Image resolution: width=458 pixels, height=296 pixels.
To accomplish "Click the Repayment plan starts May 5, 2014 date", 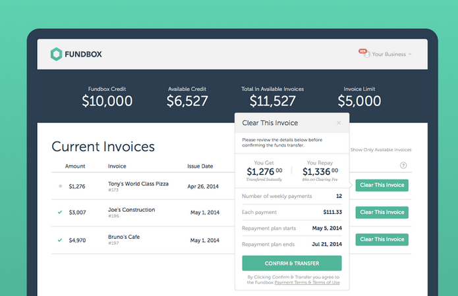I will 327,228.
